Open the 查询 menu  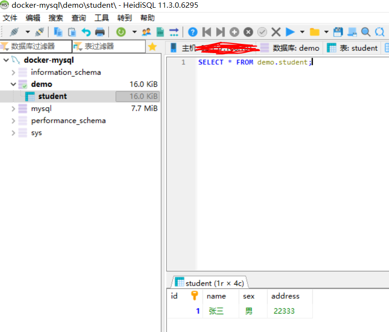pyautogui.click(x=79, y=18)
